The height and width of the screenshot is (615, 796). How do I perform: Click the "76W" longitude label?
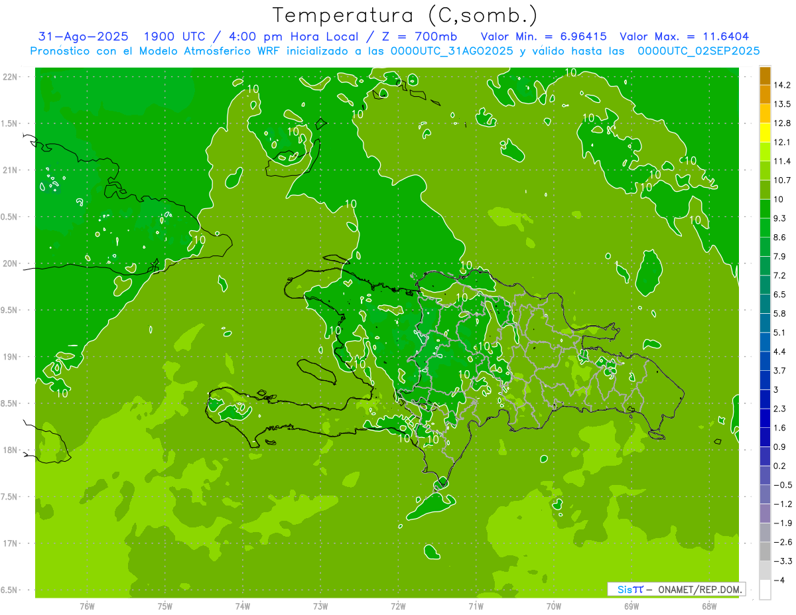(87, 606)
